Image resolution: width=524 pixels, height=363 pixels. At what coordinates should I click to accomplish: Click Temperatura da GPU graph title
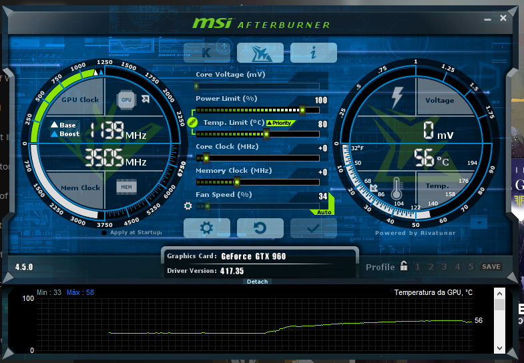(433, 292)
